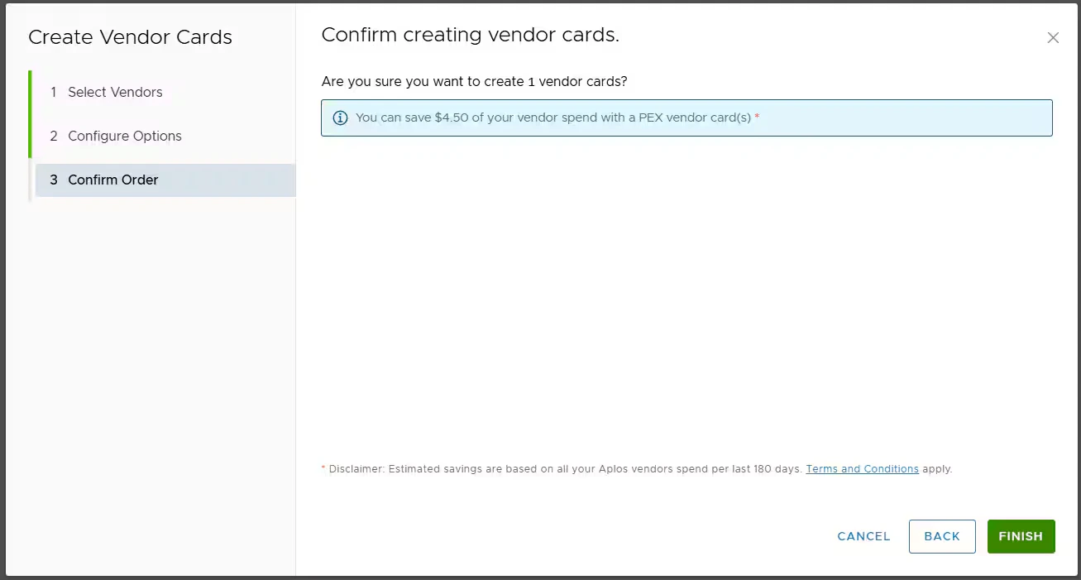
Task: Click the info icon in the savings banner
Action: (340, 117)
